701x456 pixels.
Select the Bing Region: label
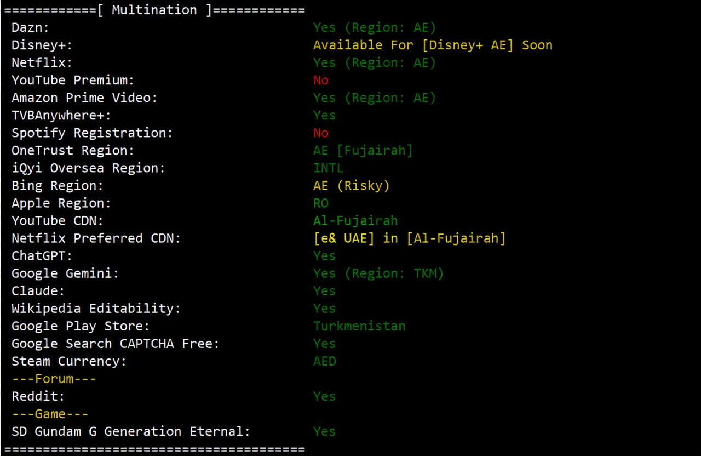pyautogui.click(x=58, y=185)
